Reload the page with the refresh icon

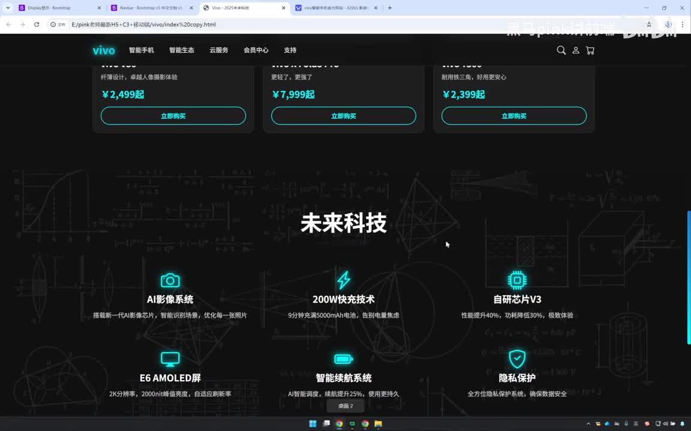coord(37,25)
